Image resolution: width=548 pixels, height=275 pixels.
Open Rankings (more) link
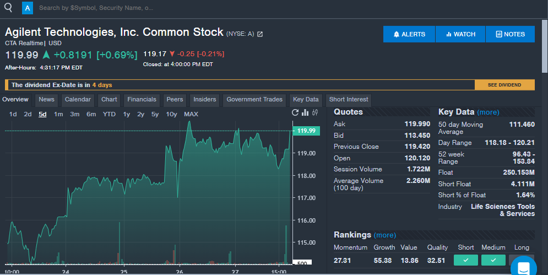(x=385, y=235)
